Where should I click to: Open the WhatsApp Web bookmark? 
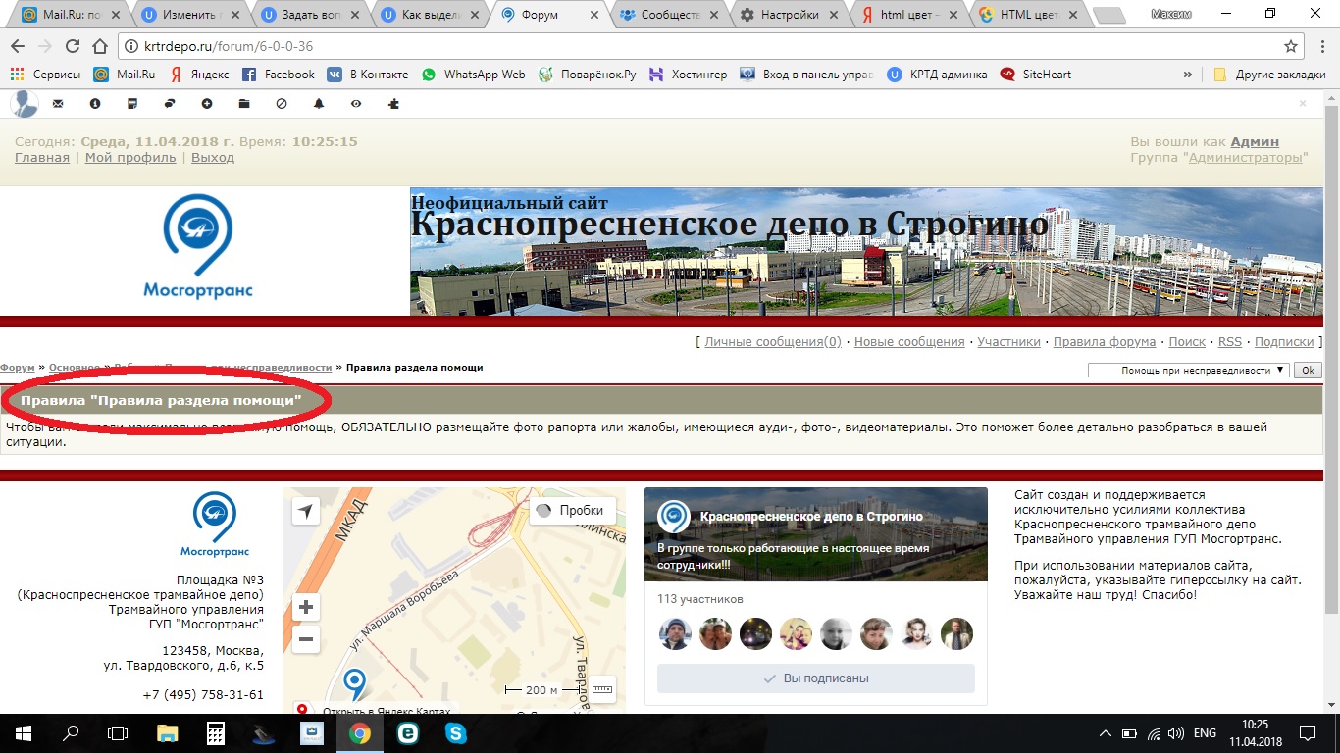(x=473, y=75)
